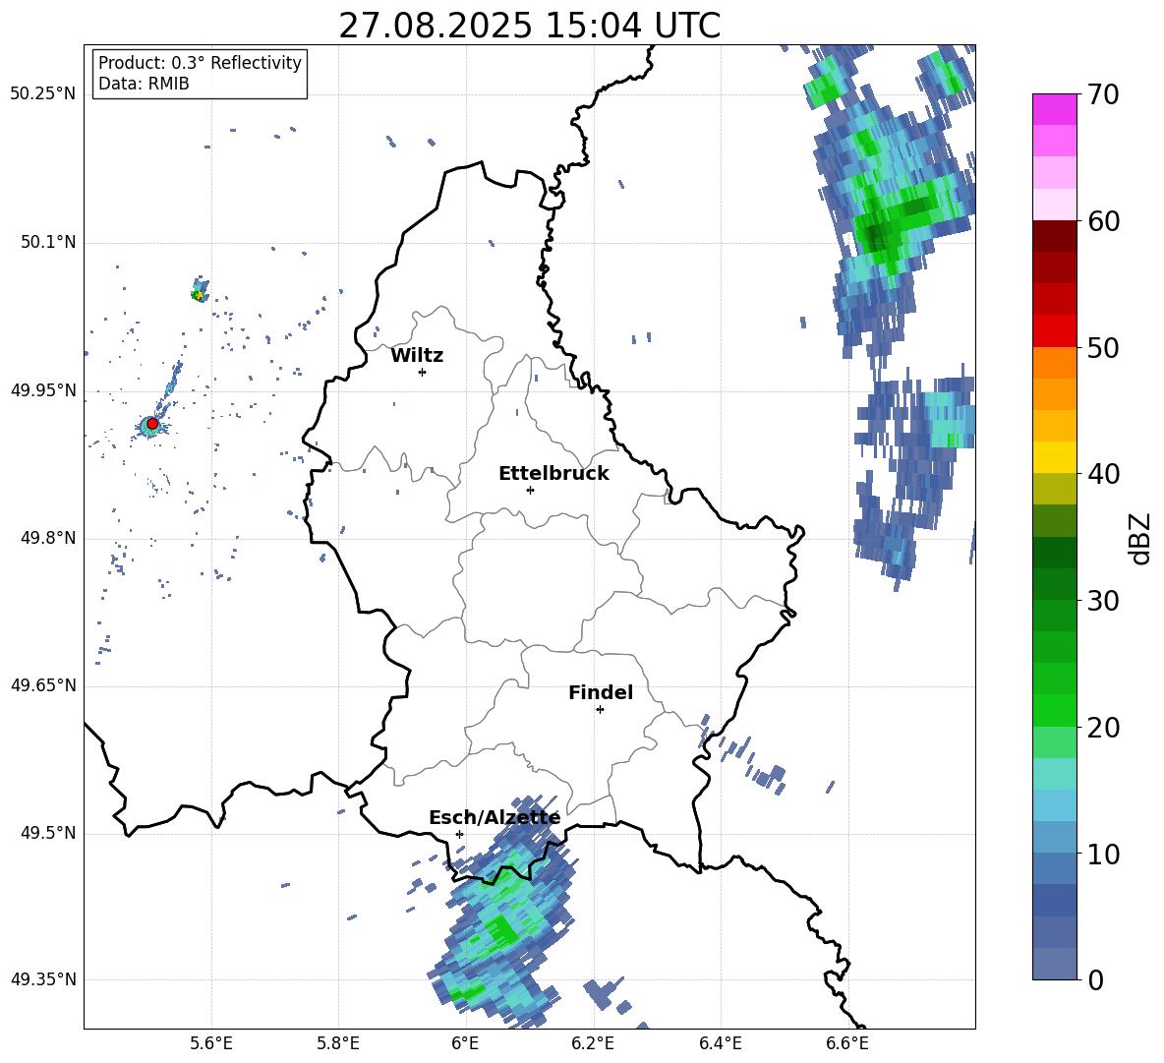Click the Findel station cross marker
1164x1063 pixels.
click(x=600, y=710)
